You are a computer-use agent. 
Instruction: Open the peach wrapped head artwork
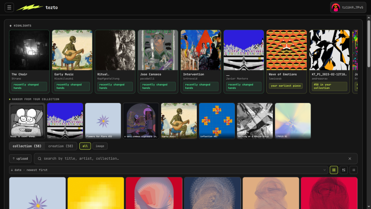[271, 193]
